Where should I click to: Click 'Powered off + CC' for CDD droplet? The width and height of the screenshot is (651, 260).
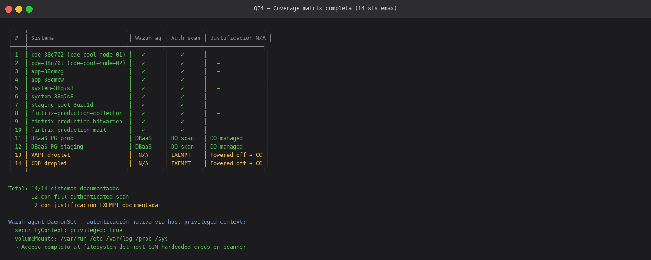pos(236,163)
